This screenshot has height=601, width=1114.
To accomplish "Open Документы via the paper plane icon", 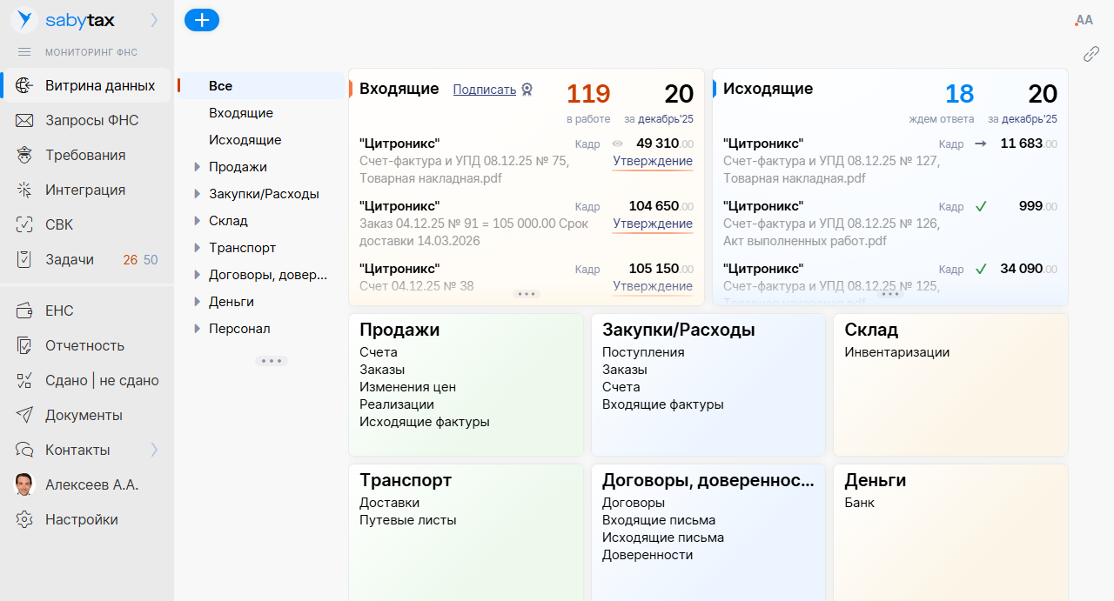I will pyautogui.click(x=23, y=415).
